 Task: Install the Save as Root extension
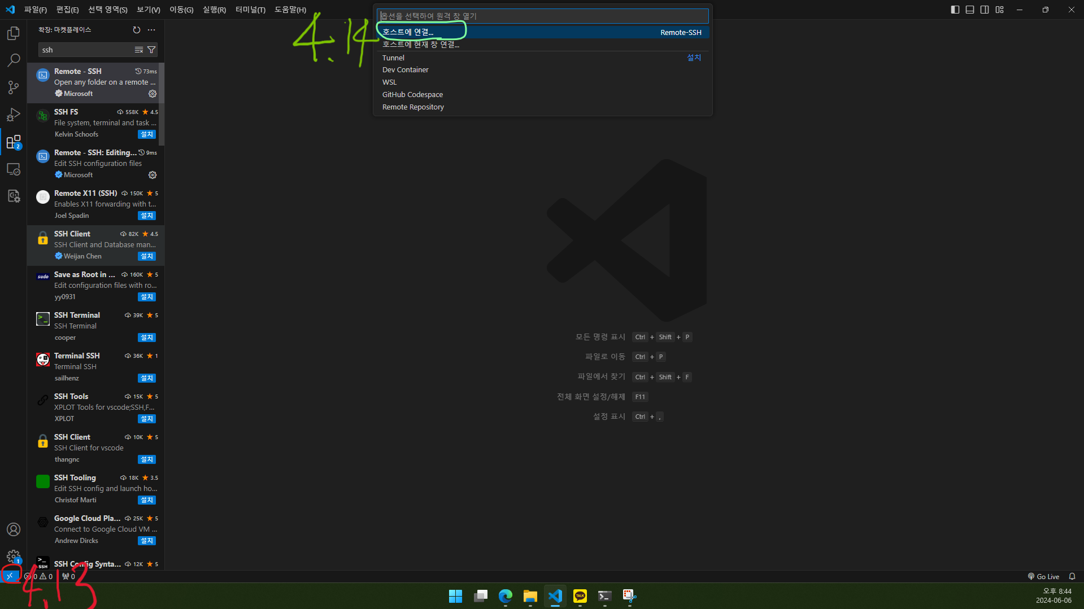tap(147, 297)
